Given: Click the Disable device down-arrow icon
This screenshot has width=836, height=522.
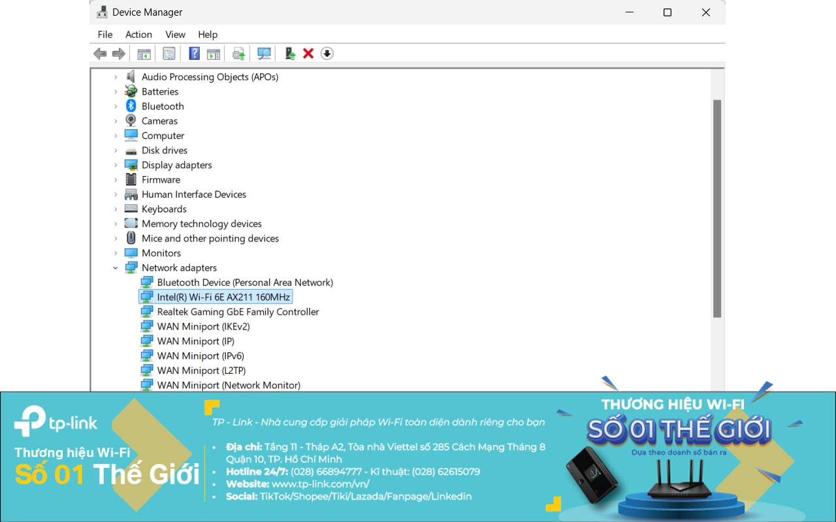Looking at the screenshot, I should [x=327, y=54].
